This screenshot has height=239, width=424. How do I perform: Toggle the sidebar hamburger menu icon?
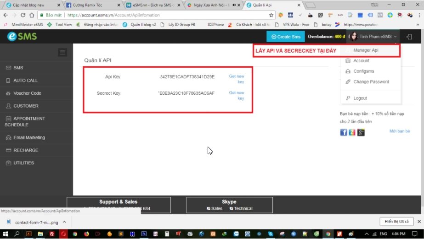(63, 53)
